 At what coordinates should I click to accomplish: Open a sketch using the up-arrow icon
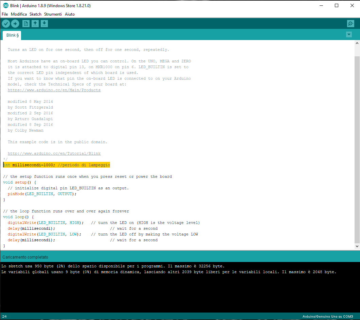click(x=35, y=23)
